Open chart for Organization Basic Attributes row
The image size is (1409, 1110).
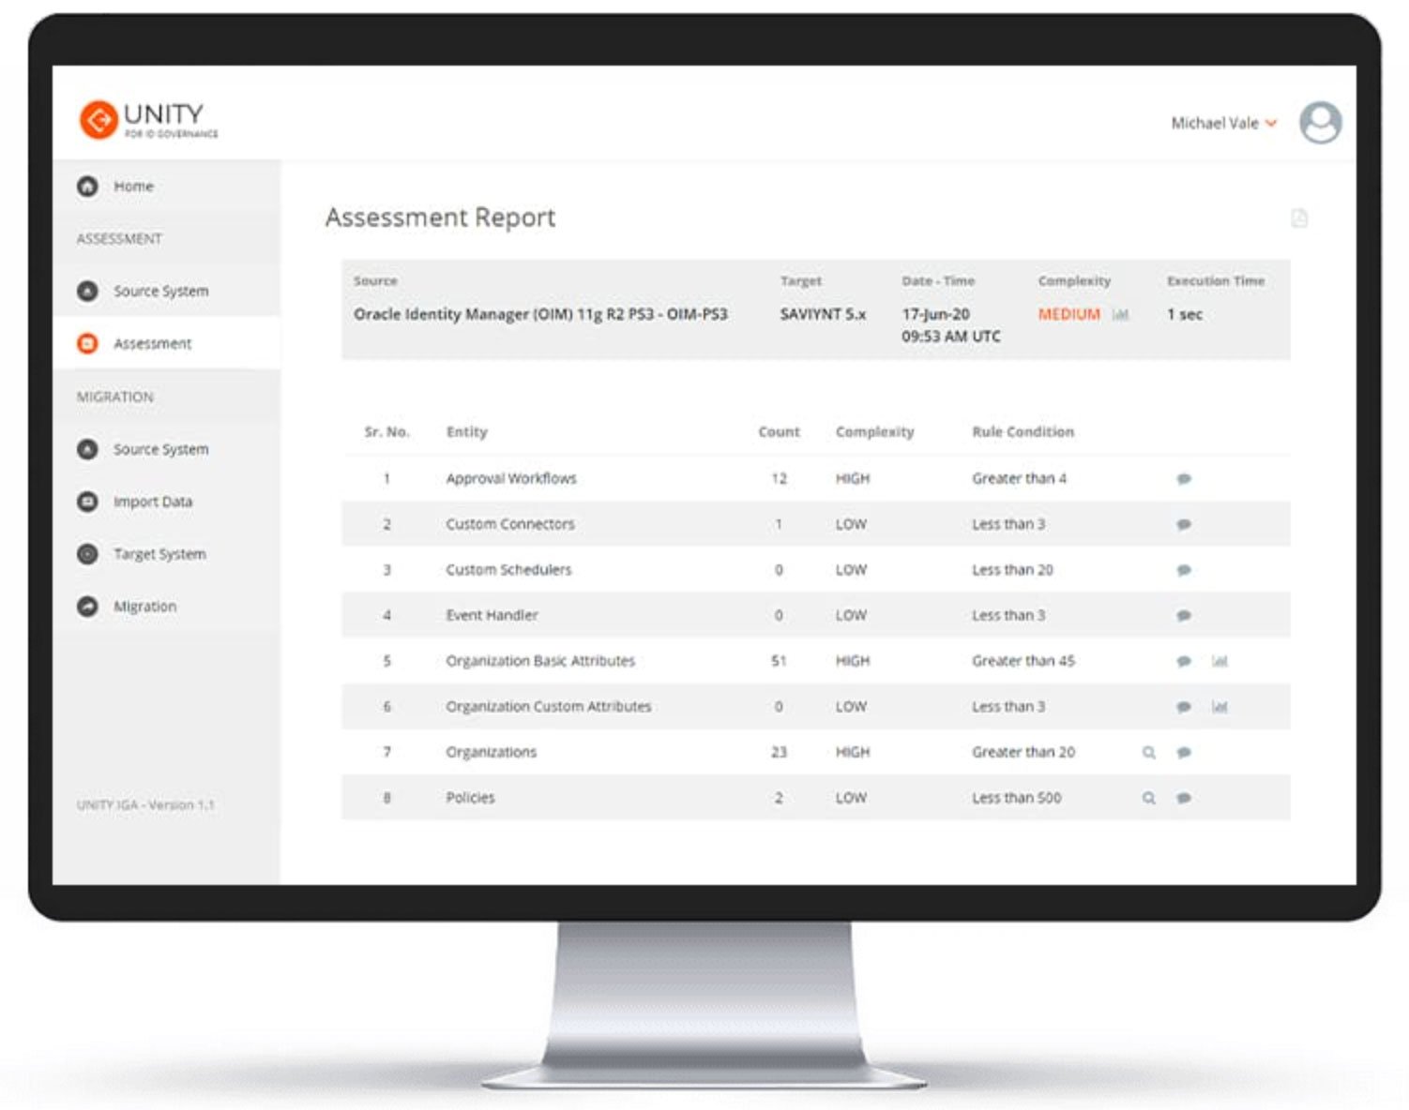pyautogui.click(x=1220, y=661)
